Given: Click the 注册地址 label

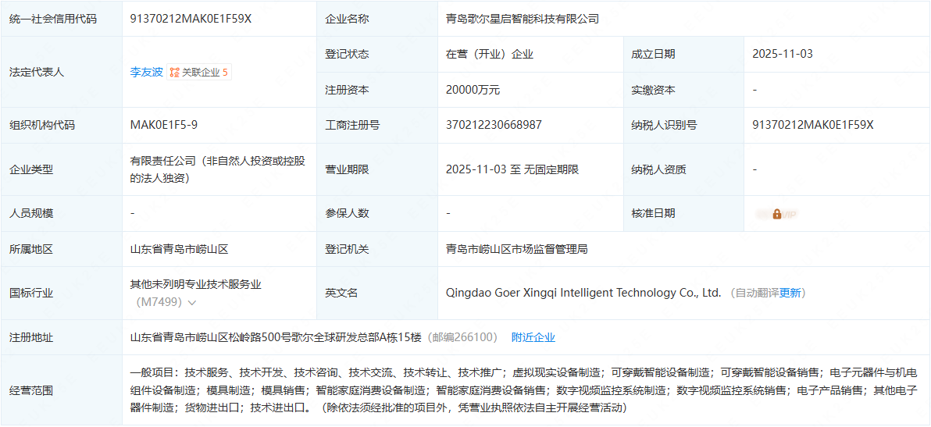Looking at the screenshot, I should click(x=31, y=337).
